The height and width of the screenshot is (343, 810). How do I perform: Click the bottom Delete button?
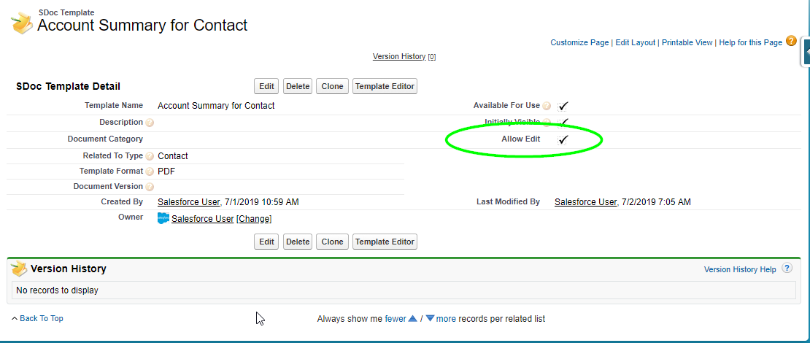(x=298, y=242)
